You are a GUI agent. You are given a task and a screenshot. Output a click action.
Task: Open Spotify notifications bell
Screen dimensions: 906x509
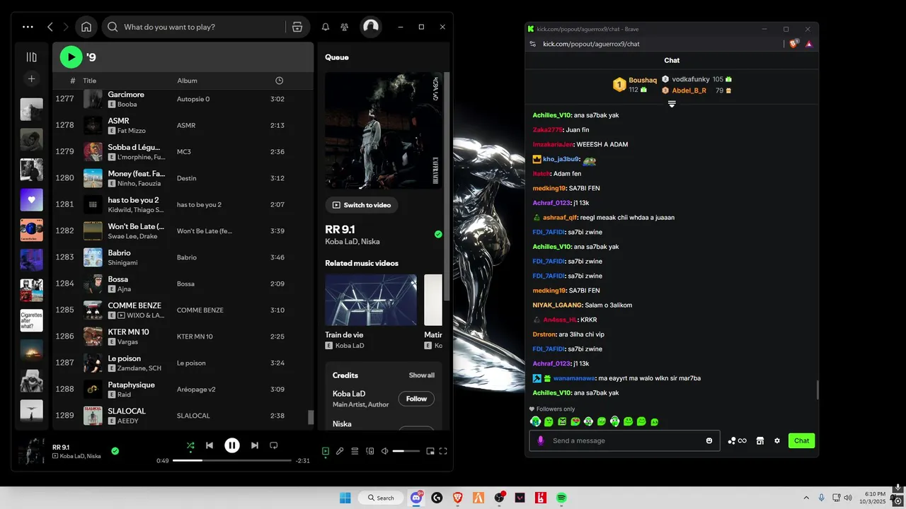(326, 27)
